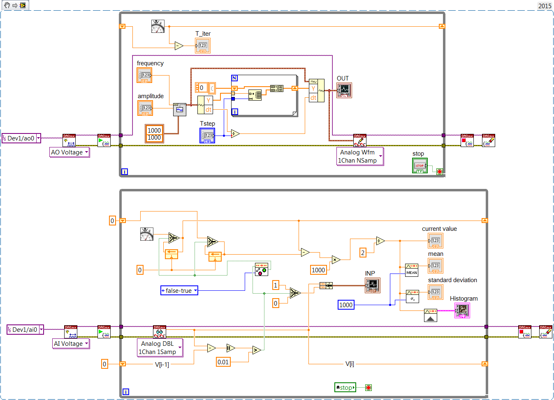The width and height of the screenshot is (554, 400).
Task: Open the Analog Wfm 1Chan NSamp selector
Action: 380,156
